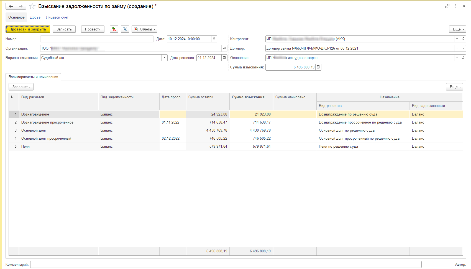Open calendar for the Дата field

tap(214, 39)
